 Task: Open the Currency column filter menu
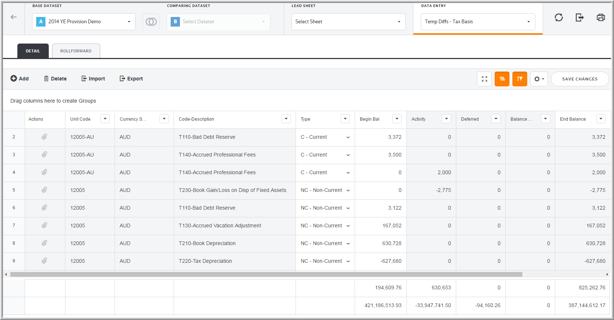coord(164,119)
